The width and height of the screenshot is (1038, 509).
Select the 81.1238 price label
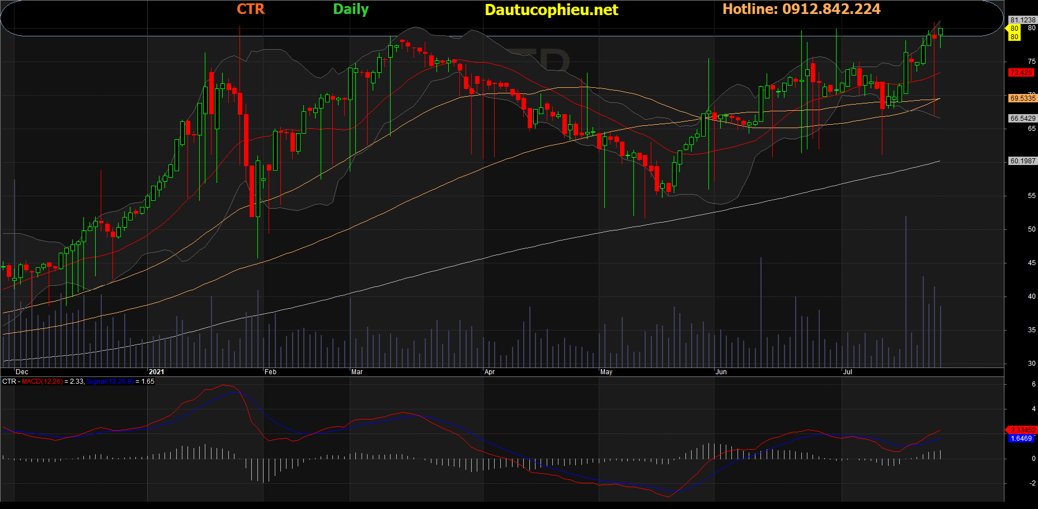click(x=1022, y=20)
